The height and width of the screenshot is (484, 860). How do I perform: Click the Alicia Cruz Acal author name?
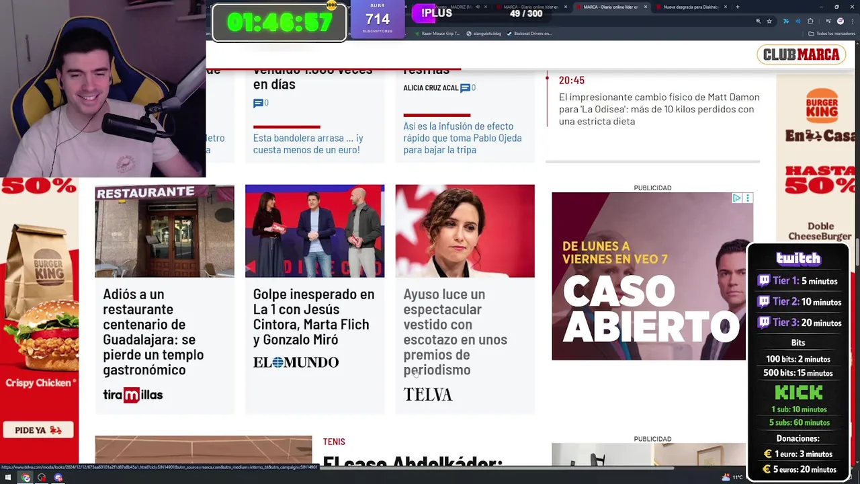(x=431, y=88)
